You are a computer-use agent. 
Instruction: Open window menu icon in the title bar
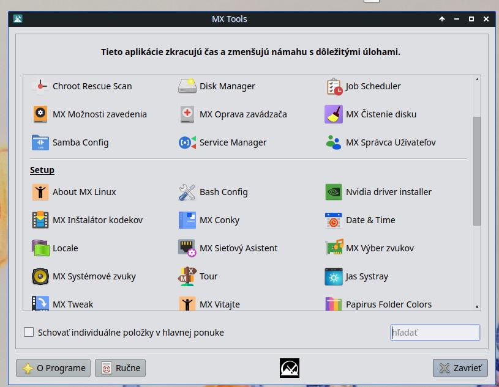pyautogui.click(x=18, y=19)
